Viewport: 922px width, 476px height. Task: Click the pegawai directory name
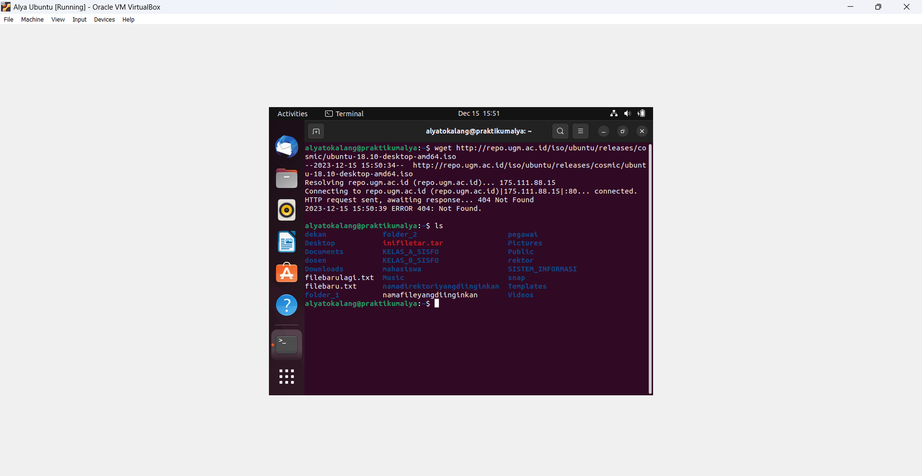[x=523, y=234]
